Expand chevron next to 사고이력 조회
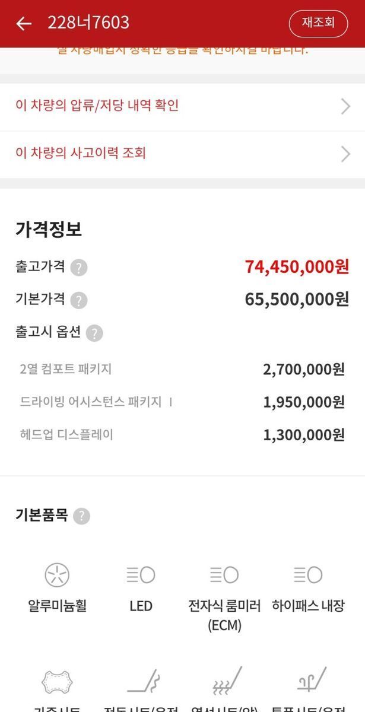This screenshot has height=712, width=365. tap(346, 154)
